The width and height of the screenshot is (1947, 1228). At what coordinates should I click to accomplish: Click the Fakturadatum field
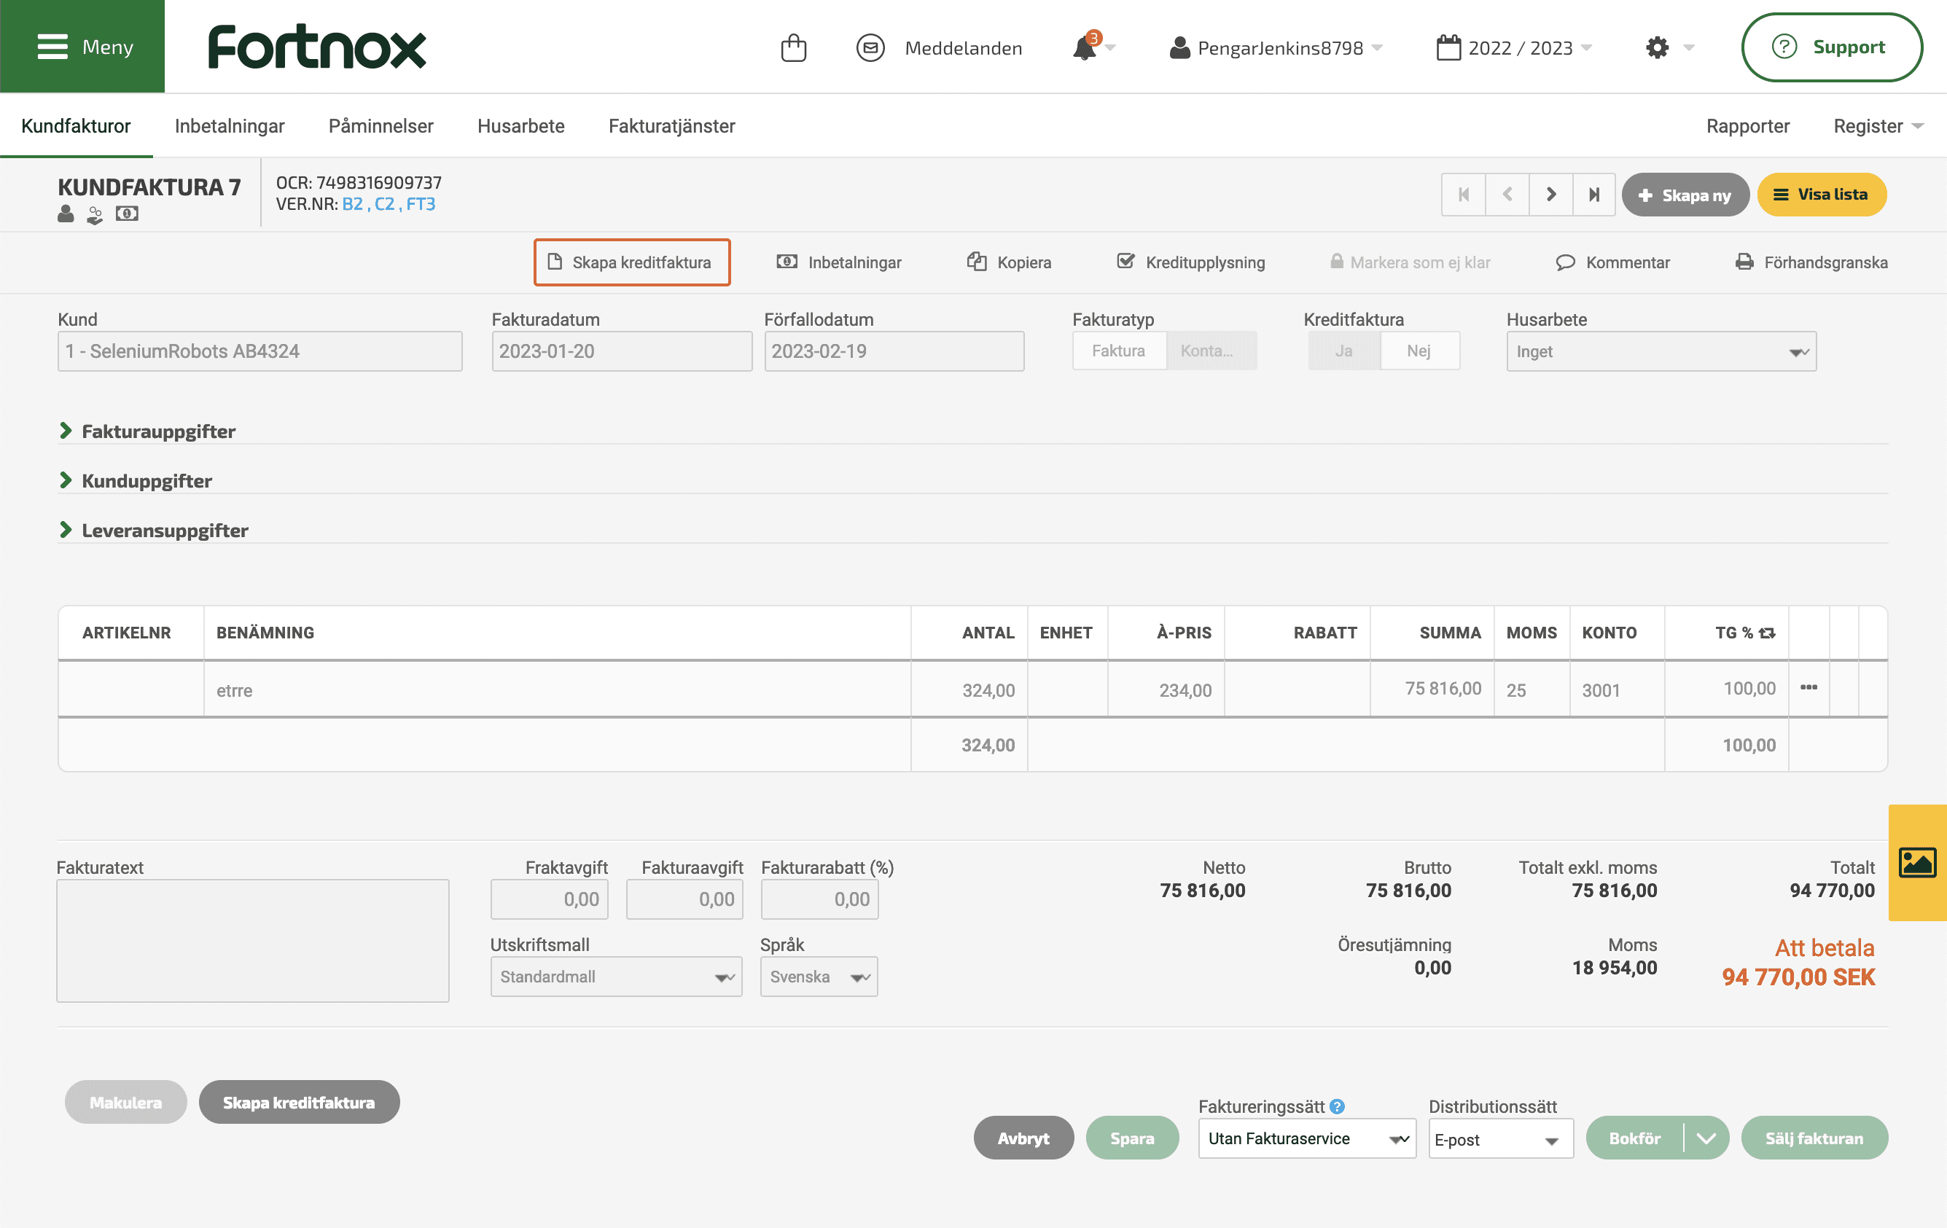(621, 351)
